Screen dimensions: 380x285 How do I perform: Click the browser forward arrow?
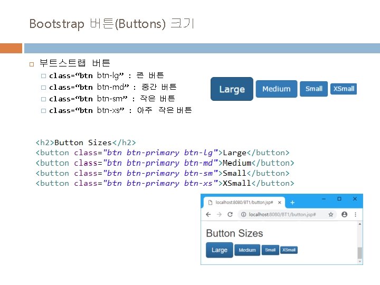tap(219, 214)
